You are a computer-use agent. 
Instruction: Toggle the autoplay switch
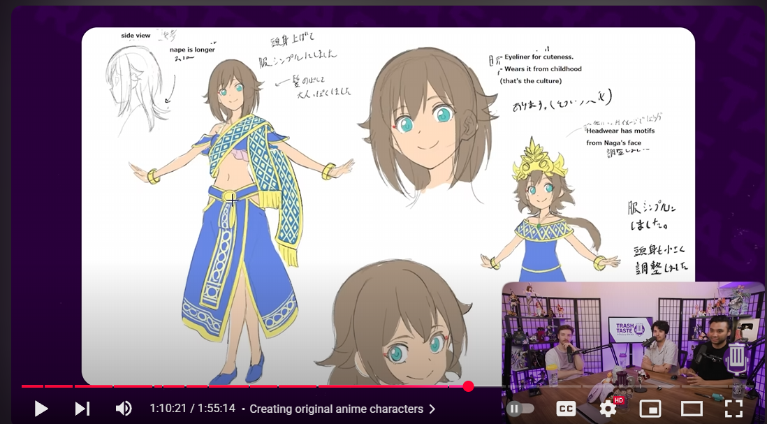[520, 409]
